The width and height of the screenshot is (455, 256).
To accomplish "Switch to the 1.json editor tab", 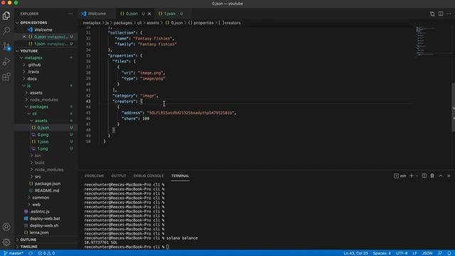I will (170, 14).
